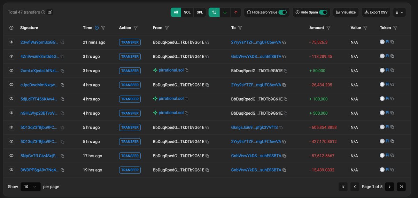The width and height of the screenshot is (418, 198).
Task: Open the chart analytics icon near Total transfers
Action: tap(50, 12)
